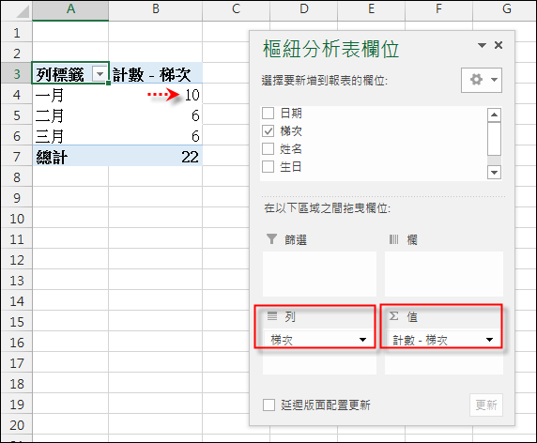Open the 梯次 dropdown in 列 area

tap(362, 340)
